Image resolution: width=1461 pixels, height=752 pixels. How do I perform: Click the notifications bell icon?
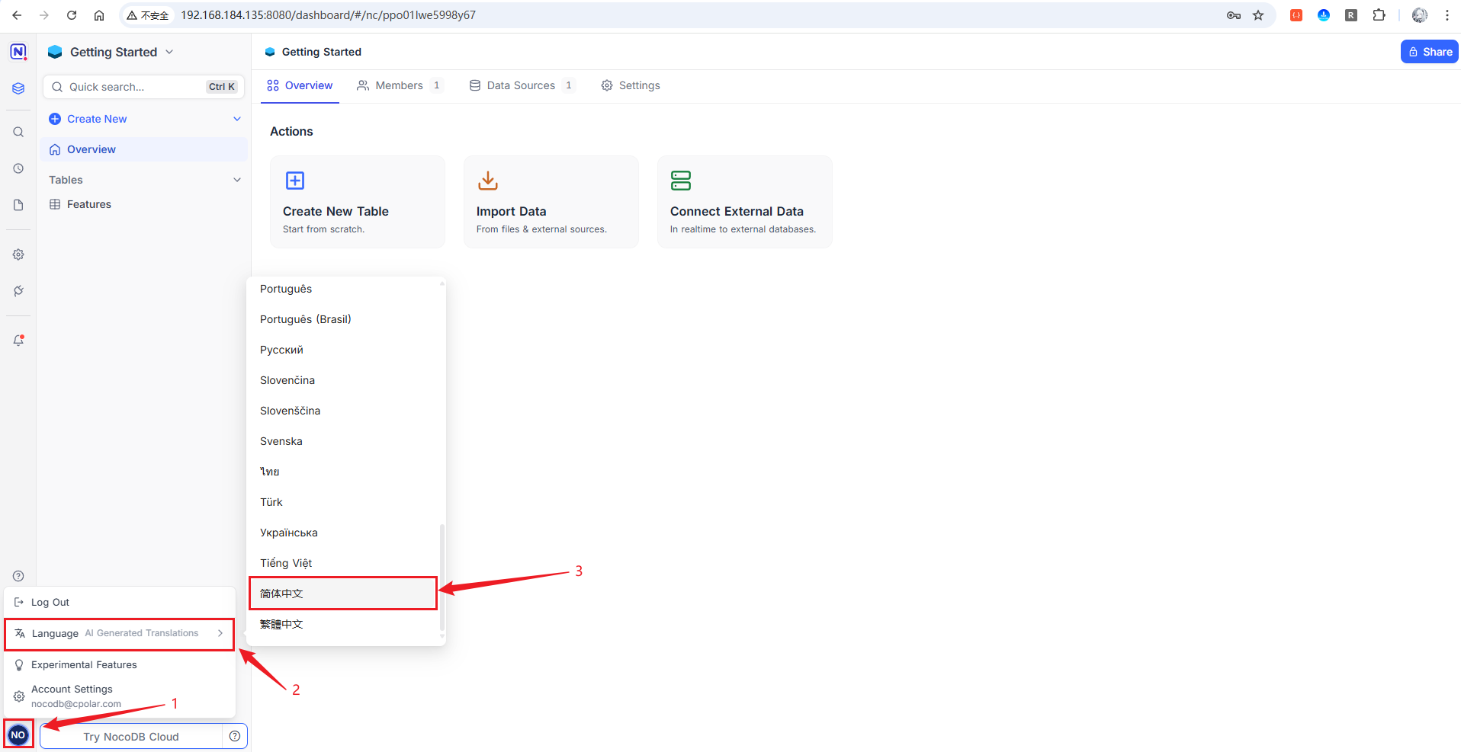click(x=18, y=340)
